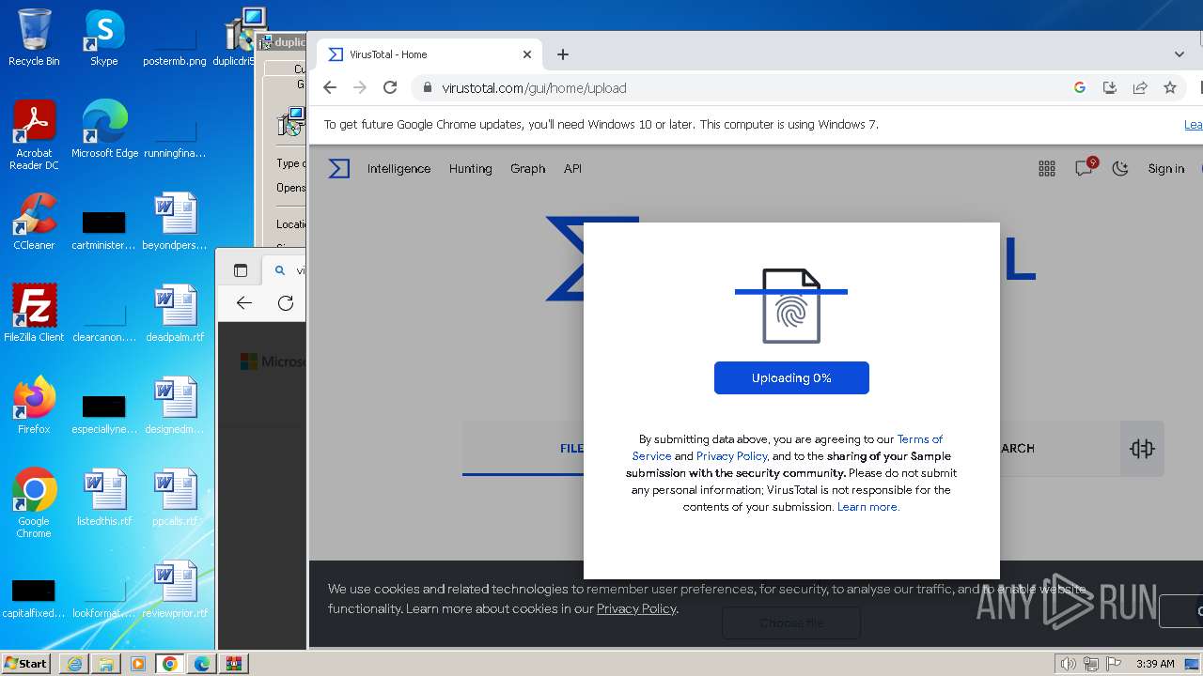Click Chrome back arrow button

tap(329, 87)
